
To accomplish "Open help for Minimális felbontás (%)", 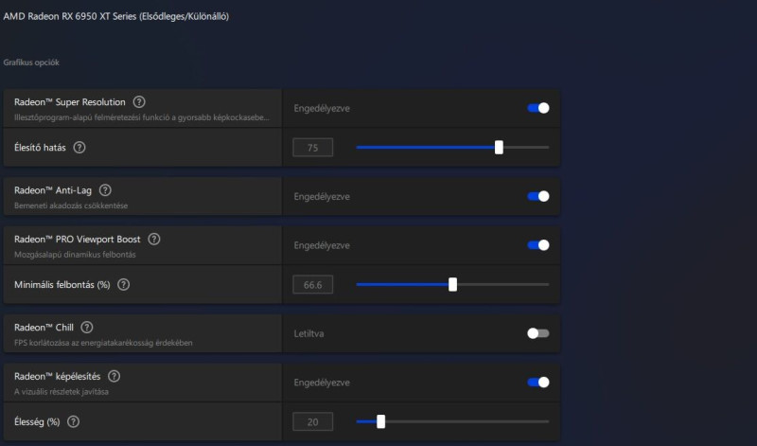I will coord(124,285).
